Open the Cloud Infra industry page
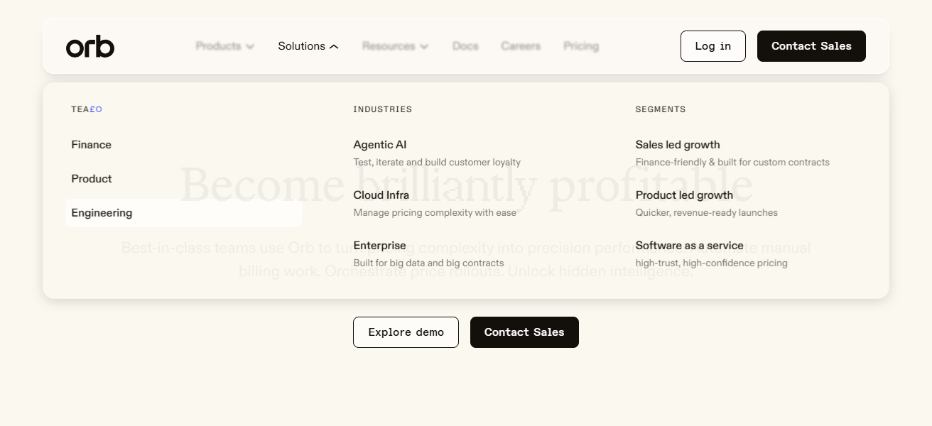This screenshot has height=426, width=932. (381, 195)
